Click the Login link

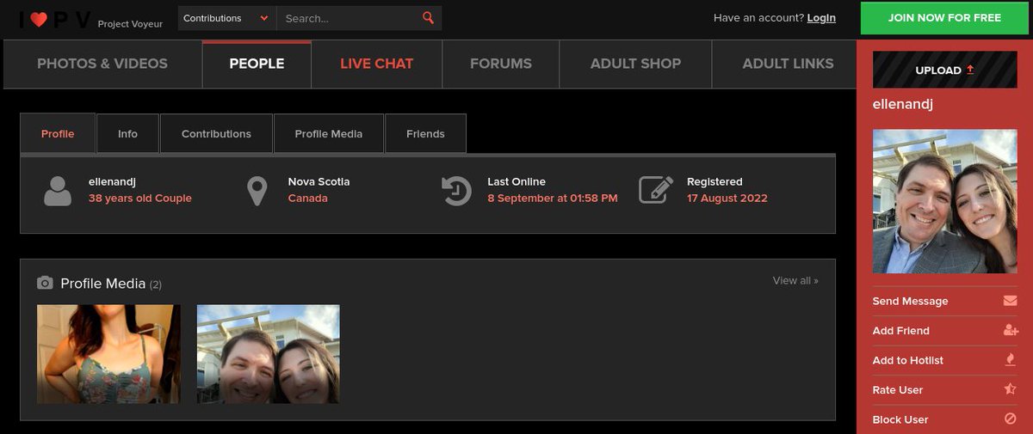click(821, 18)
